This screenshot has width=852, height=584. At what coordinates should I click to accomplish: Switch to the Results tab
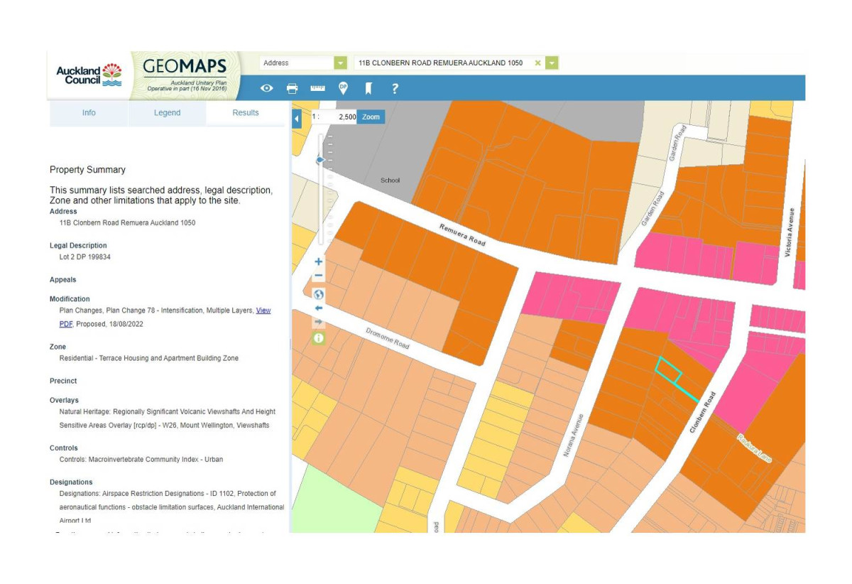tap(246, 113)
